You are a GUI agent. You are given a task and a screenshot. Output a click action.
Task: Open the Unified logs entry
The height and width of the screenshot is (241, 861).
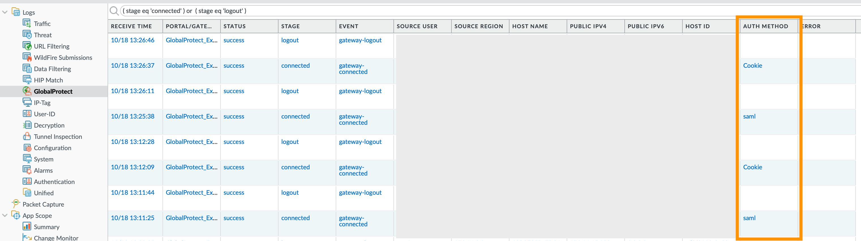click(x=44, y=193)
